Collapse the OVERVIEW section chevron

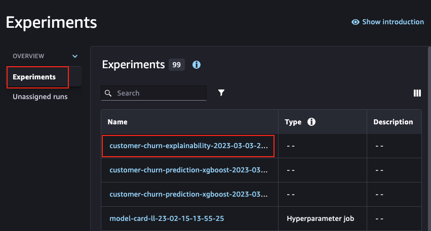coord(75,56)
